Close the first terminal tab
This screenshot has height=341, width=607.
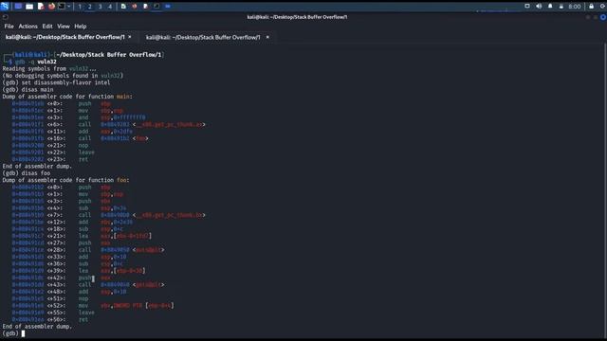130,37
